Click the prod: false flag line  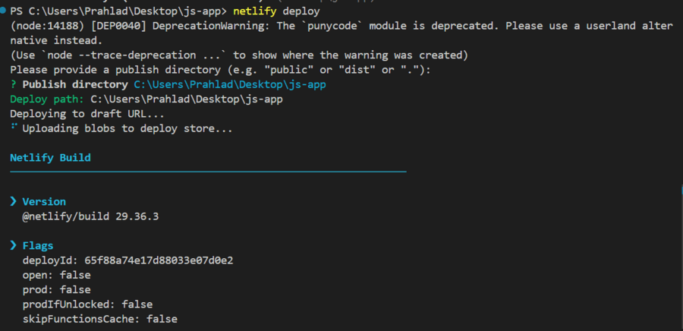click(x=56, y=289)
